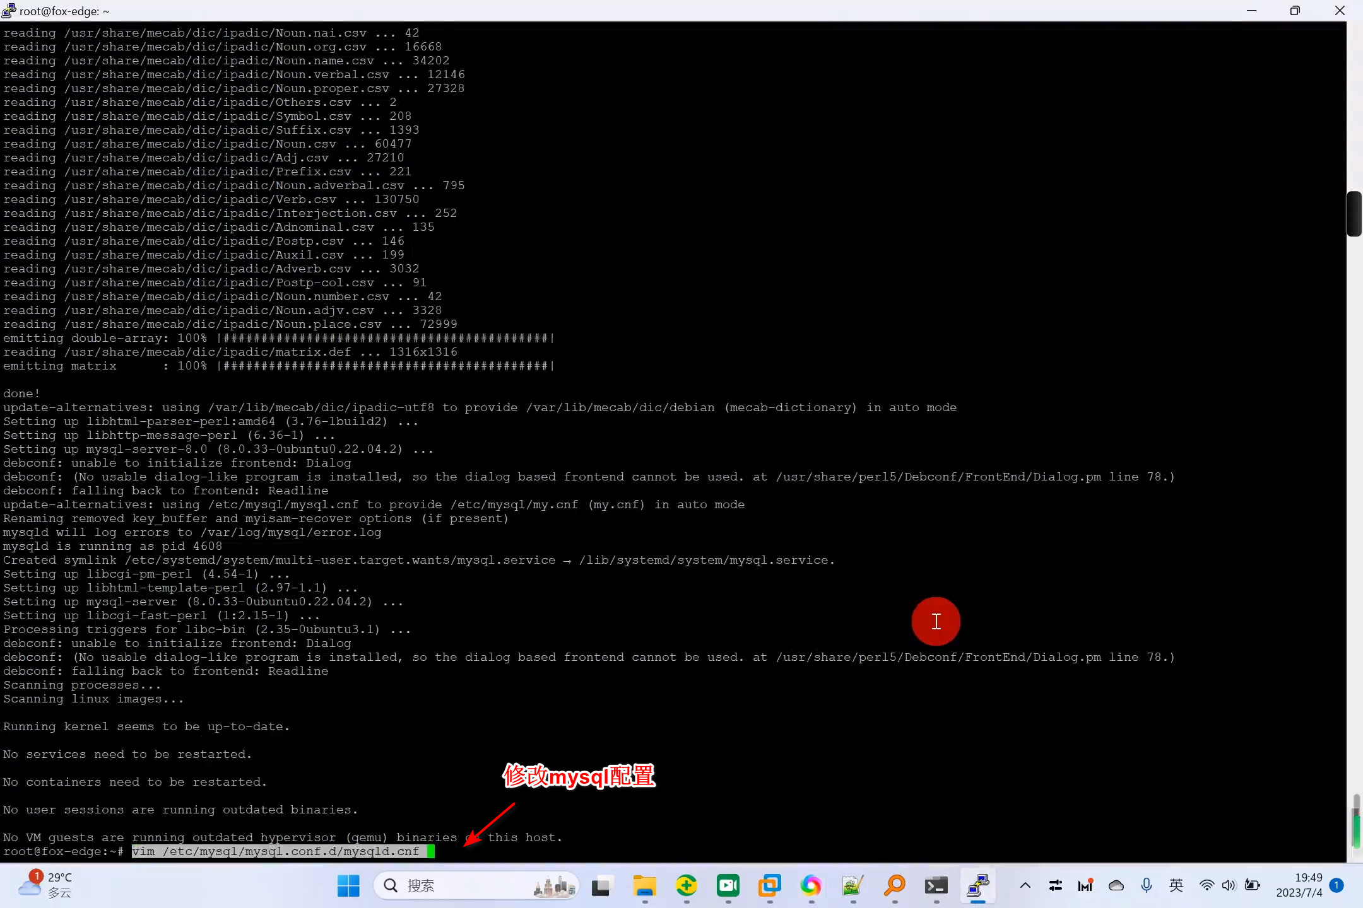The image size is (1363, 908).
Task: Click 'mysqld will log errors' line
Action: 192,532
